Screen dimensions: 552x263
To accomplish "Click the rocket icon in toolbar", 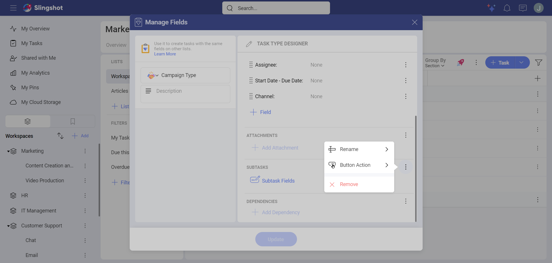I will 461,62.
